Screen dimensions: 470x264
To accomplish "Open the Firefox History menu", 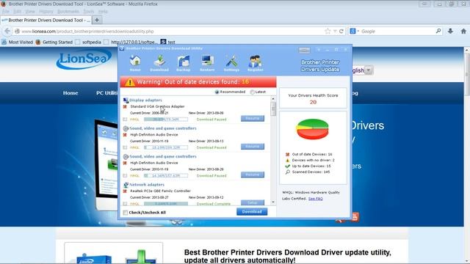I will (x=46, y=12).
